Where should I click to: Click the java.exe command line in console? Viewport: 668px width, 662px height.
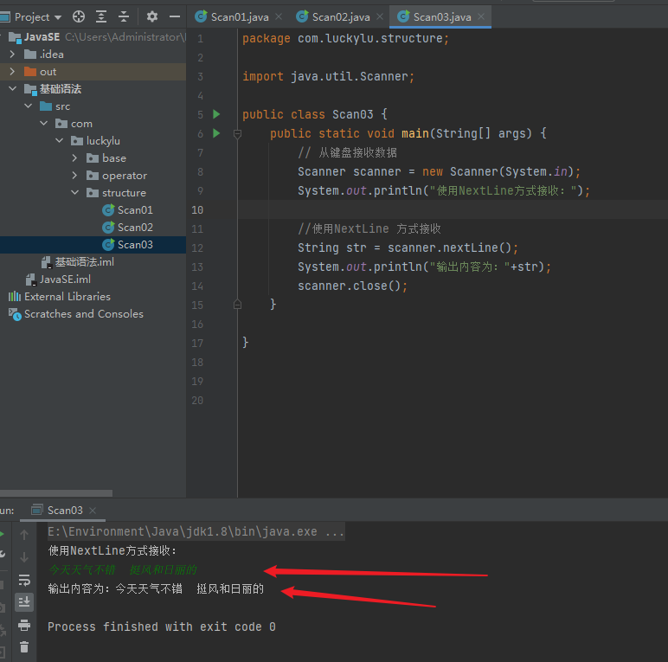click(x=196, y=531)
